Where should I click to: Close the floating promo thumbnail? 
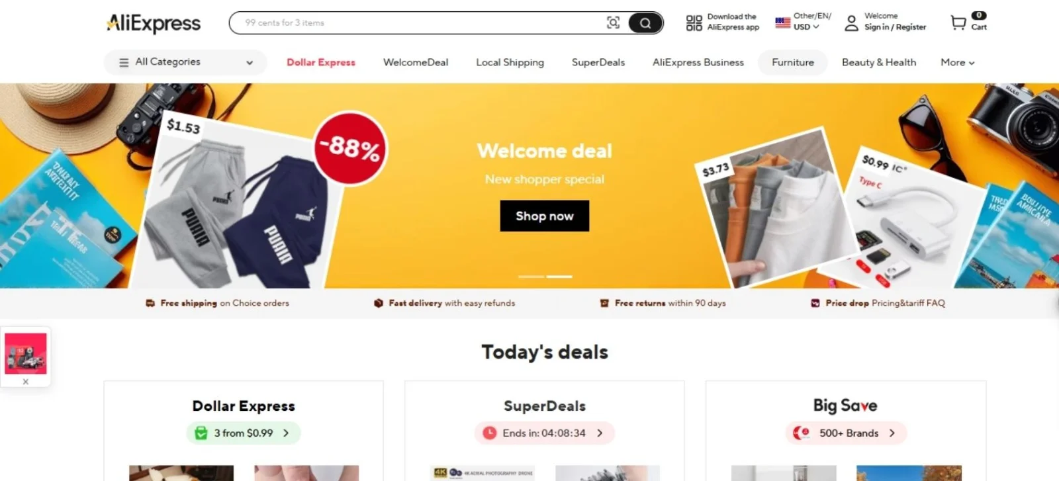click(26, 382)
